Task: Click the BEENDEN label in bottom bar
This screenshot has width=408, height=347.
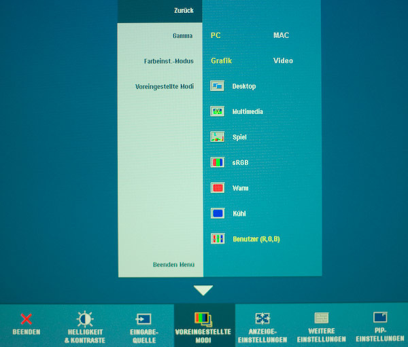Action: (27, 332)
